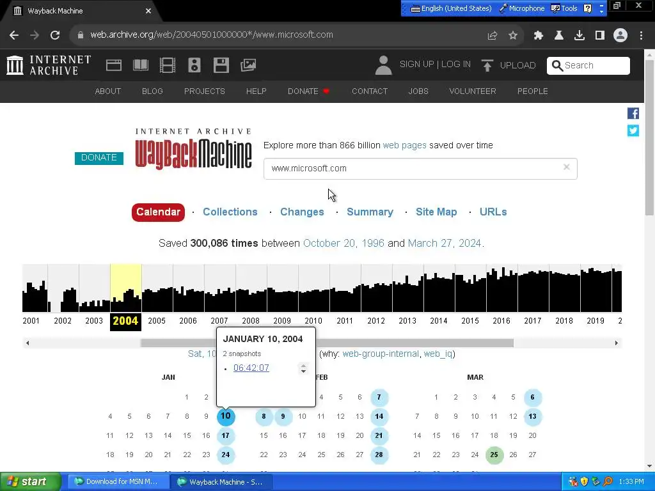655x491 pixels.
Task: Open the Internet Archive web collection icon
Action: pyautogui.click(x=114, y=65)
